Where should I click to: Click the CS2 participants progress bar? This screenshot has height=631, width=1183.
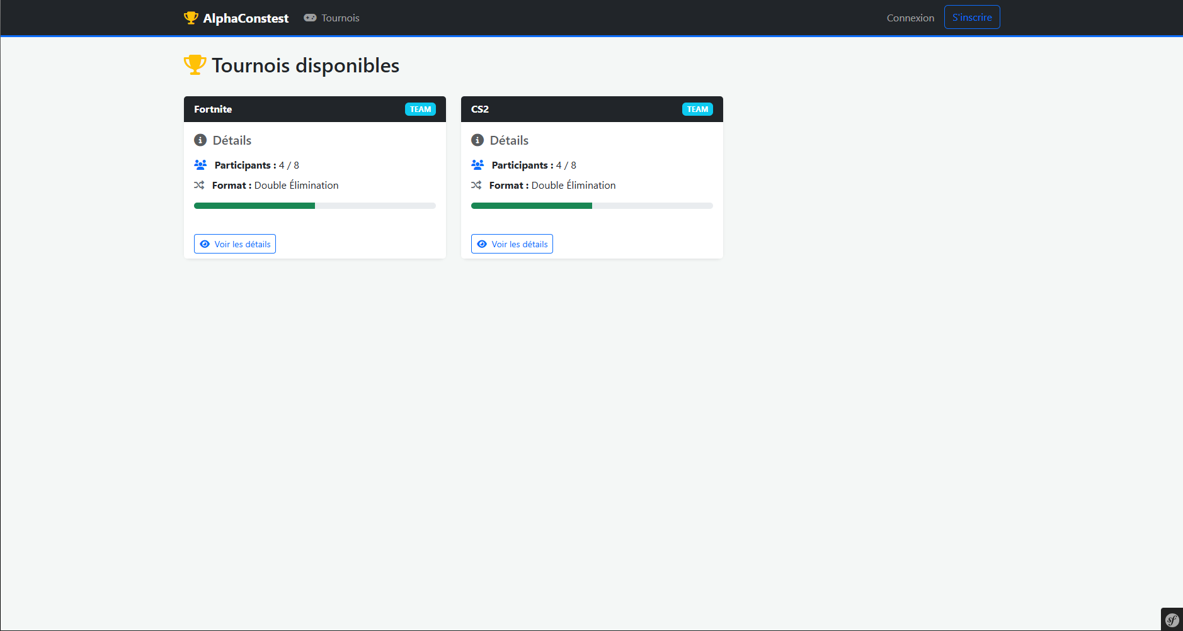[592, 206]
